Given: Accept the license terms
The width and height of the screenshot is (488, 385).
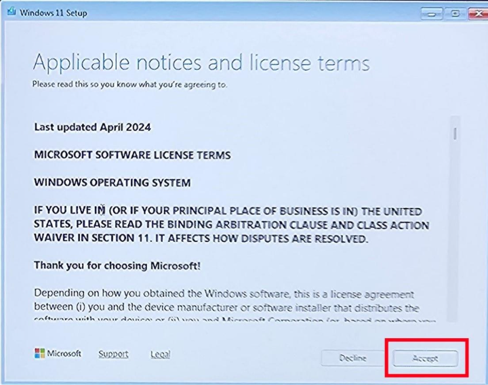Looking at the screenshot, I should (x=425, y=358).
